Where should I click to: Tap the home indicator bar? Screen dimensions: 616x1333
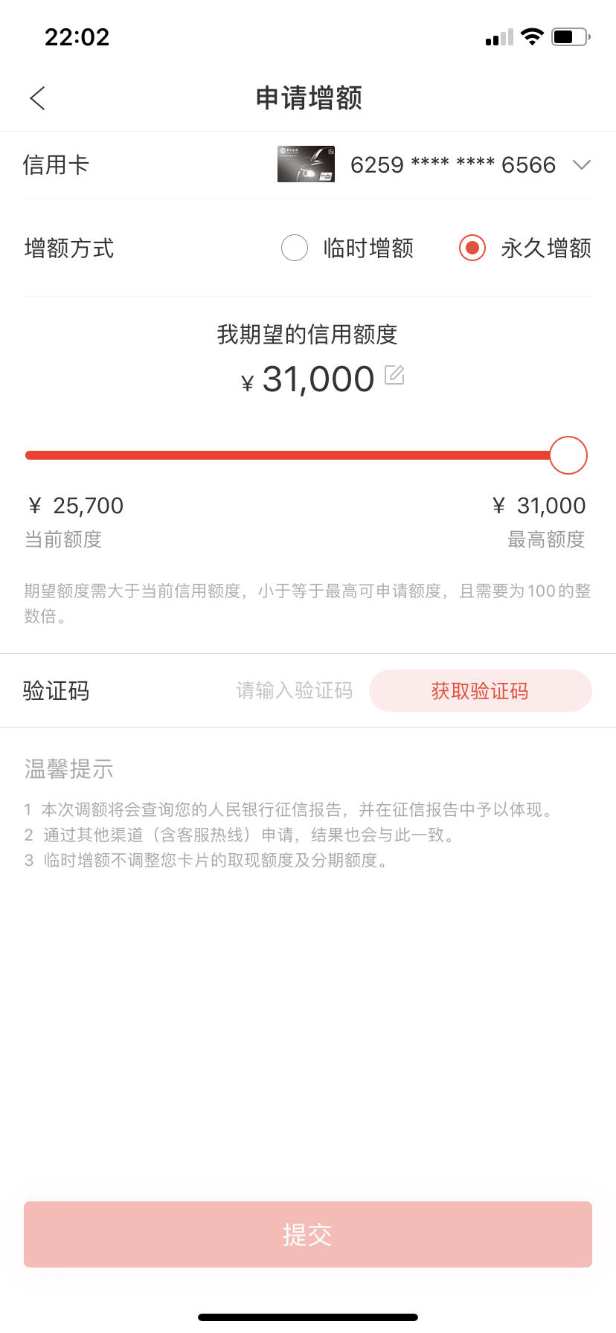pos(308,1317)
